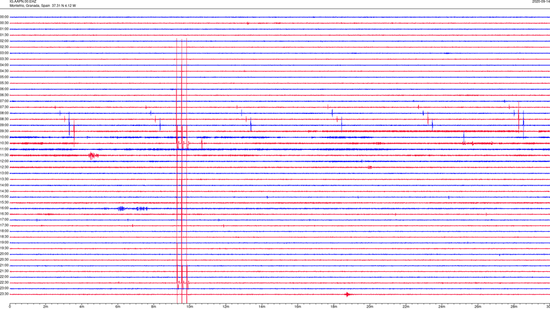
Task: Click the 22m mark on the time axis
Action: (x=406, y=307)
